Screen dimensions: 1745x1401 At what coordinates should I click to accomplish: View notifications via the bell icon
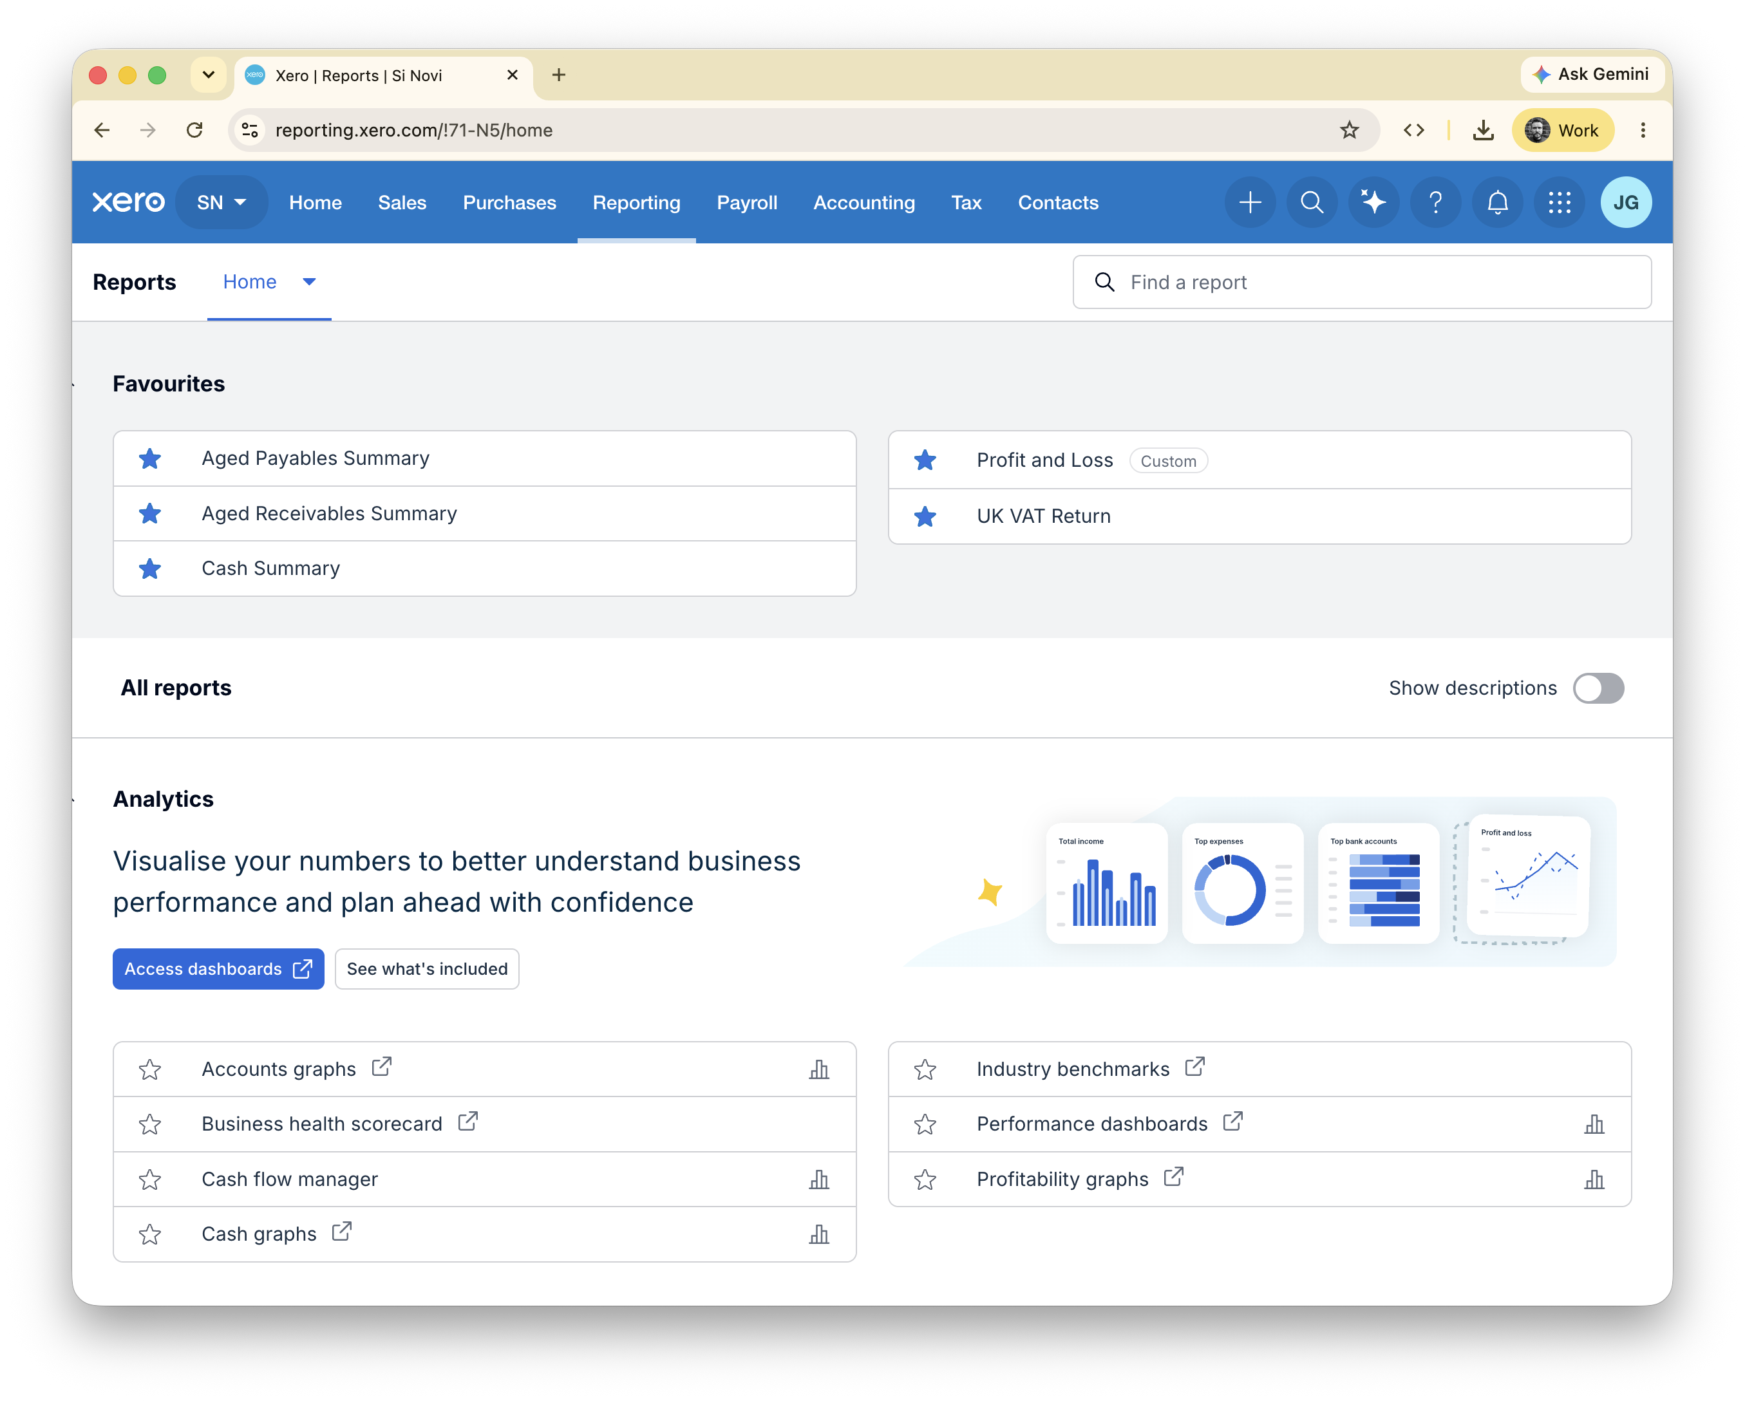tap(1497, 202)
